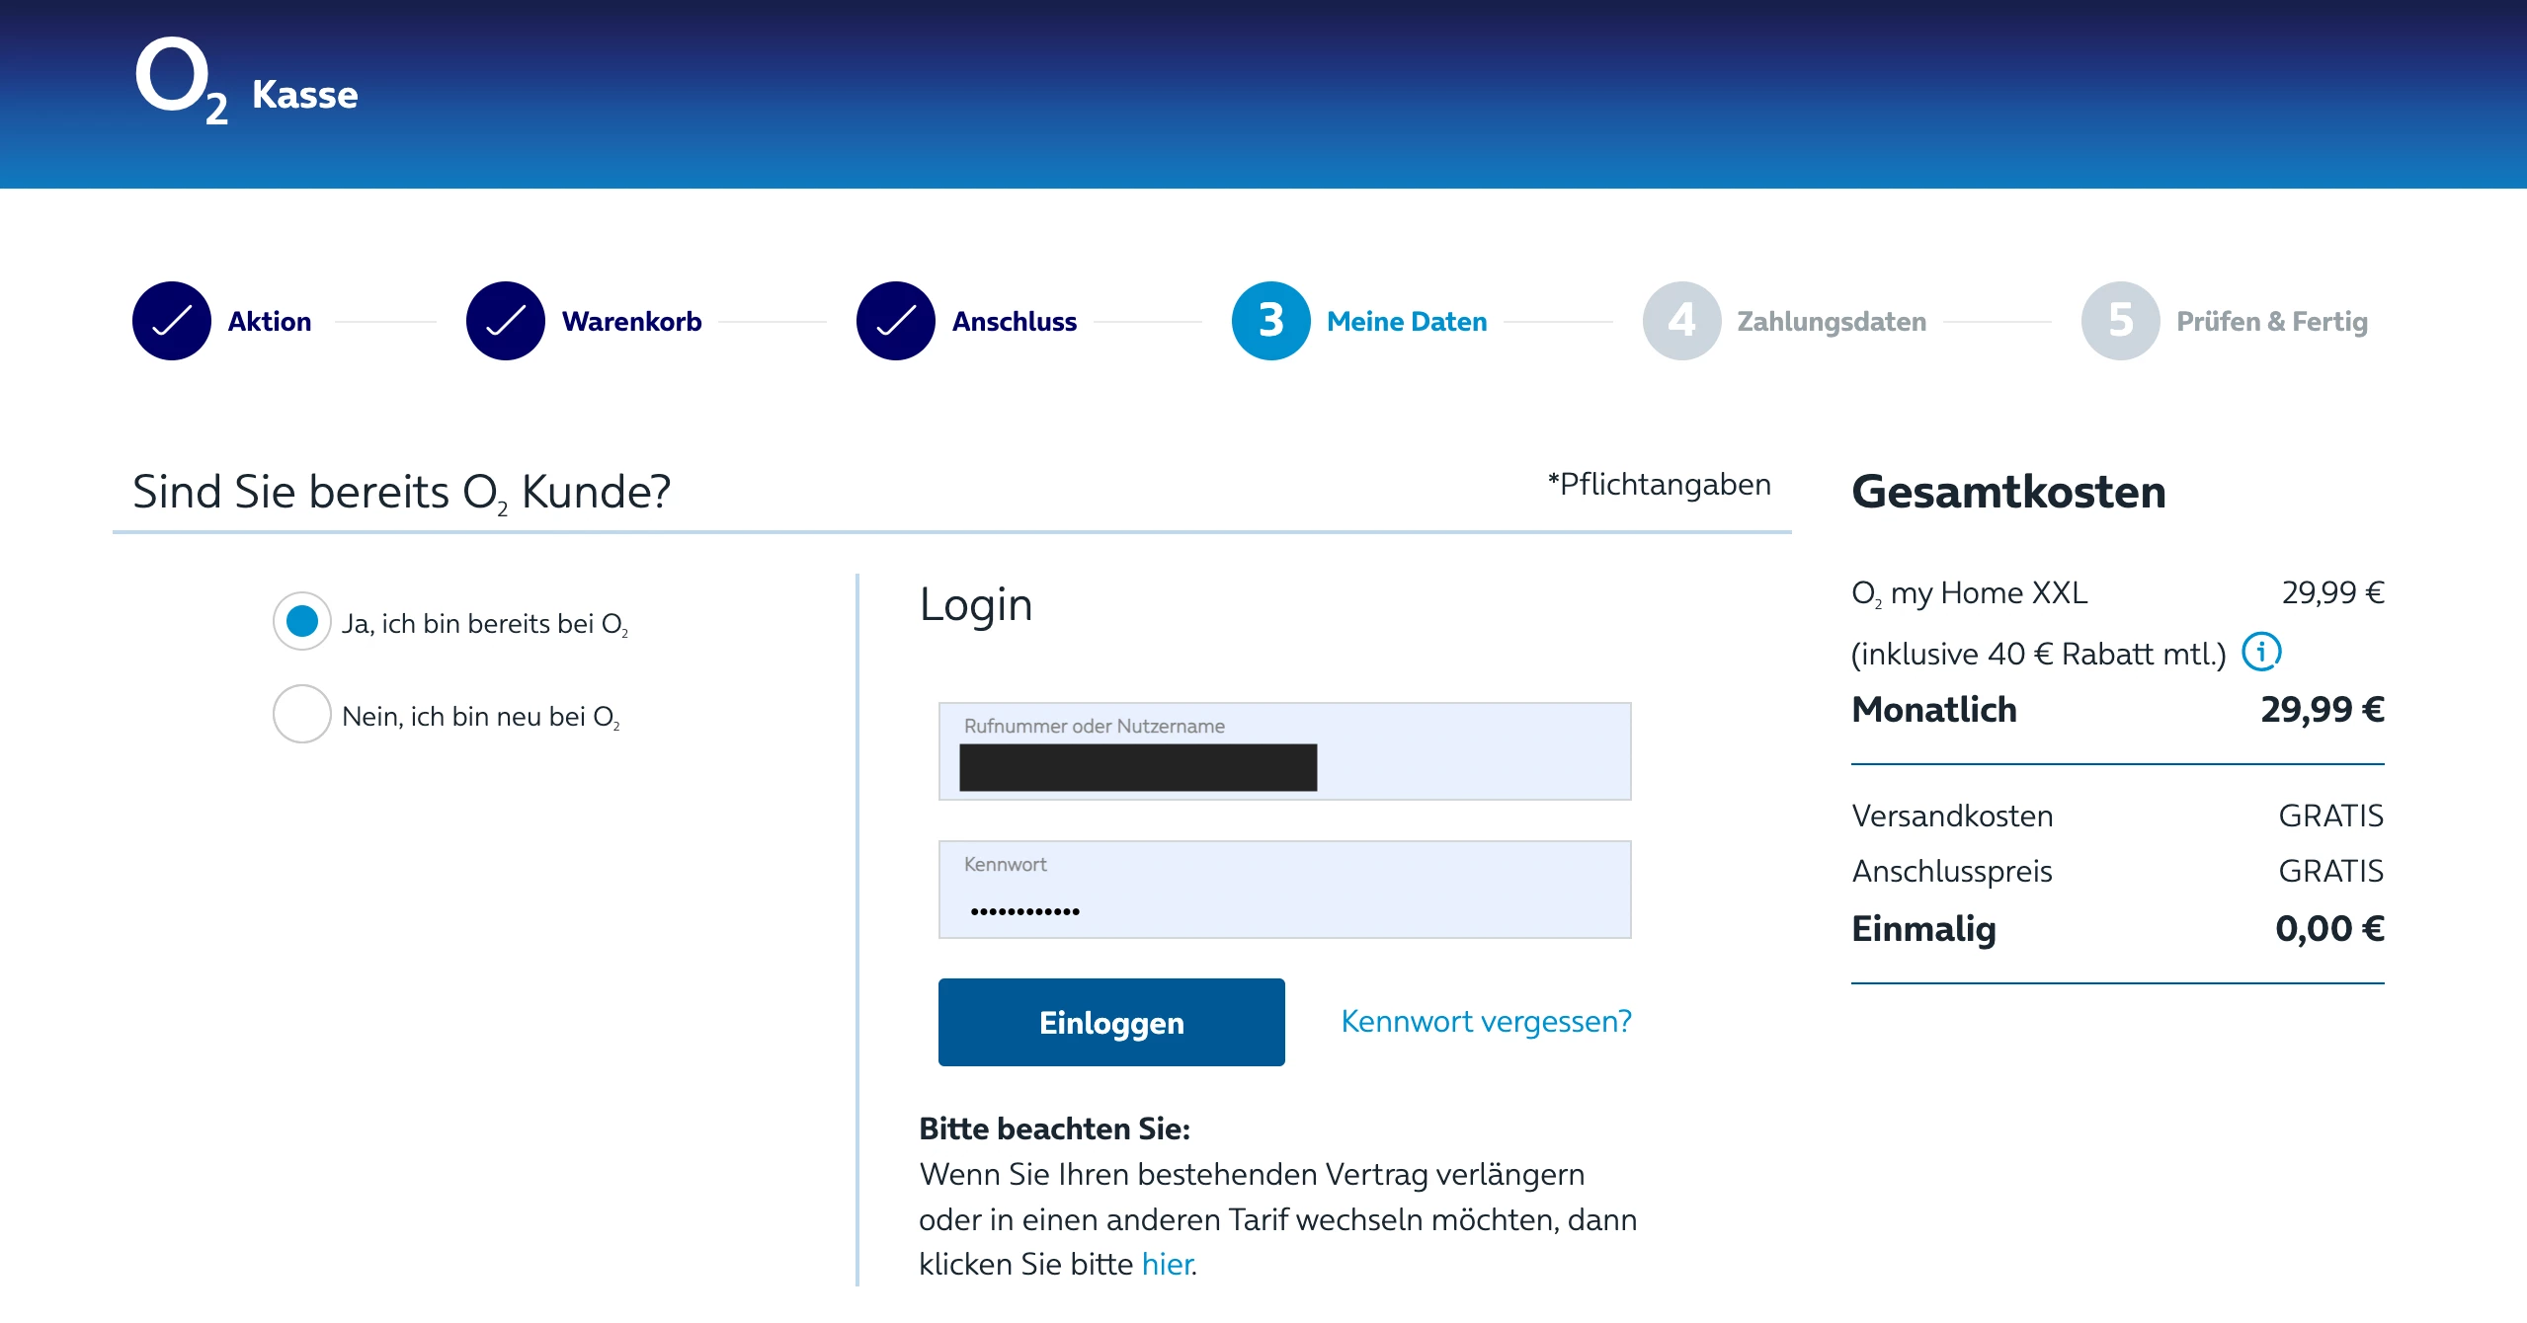Click the Aktion step checkmark circle
The width and height of the screenshot is (2527, 1323).
172,321
